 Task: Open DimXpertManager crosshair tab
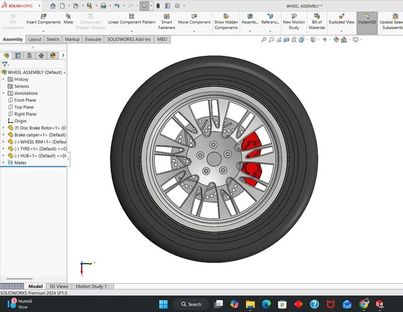coord(41,55)
